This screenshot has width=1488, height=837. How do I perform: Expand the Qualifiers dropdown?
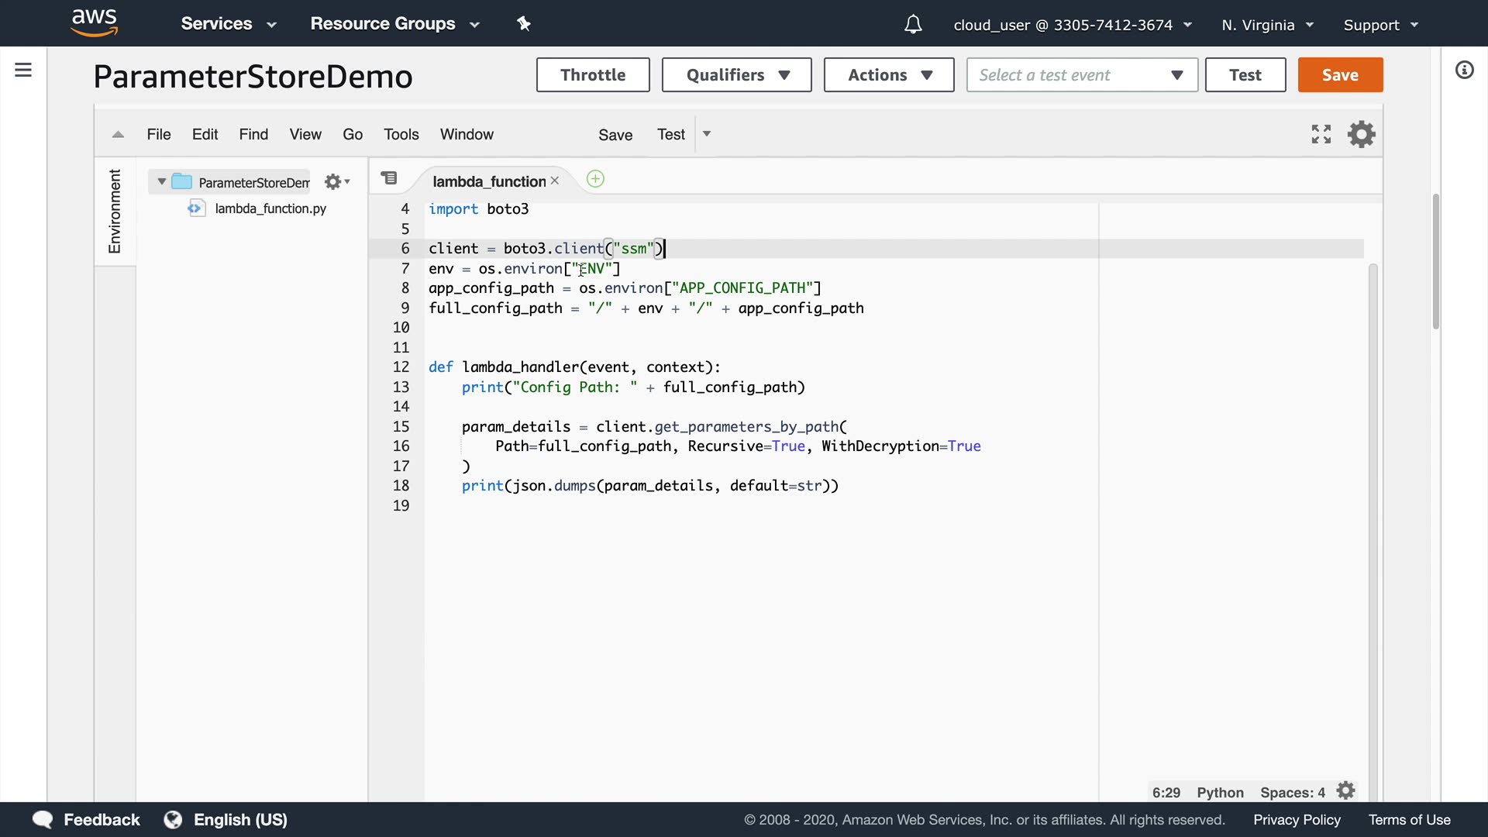click(x=736, y=75)
